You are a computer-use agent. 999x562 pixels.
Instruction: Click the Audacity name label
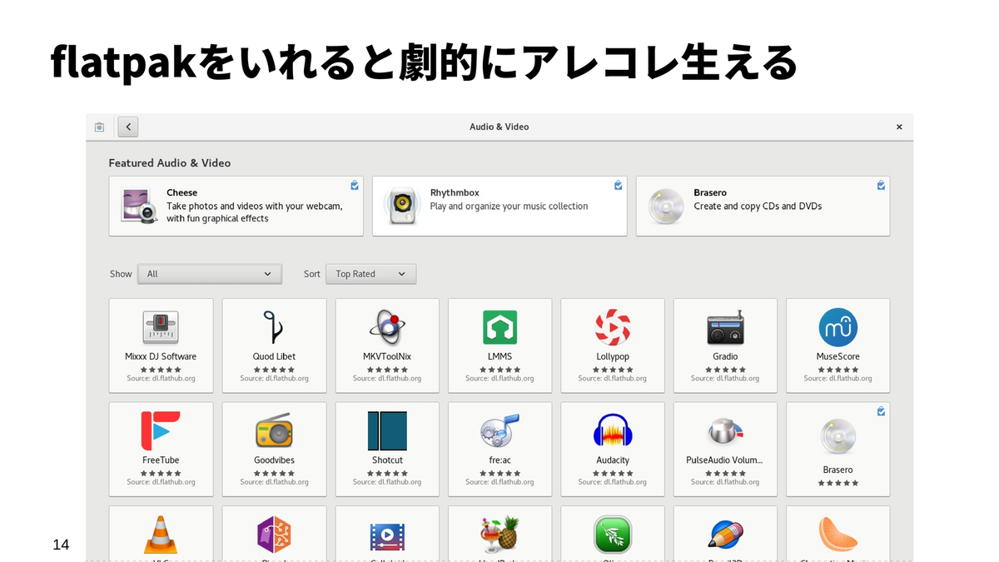[613, 460]
